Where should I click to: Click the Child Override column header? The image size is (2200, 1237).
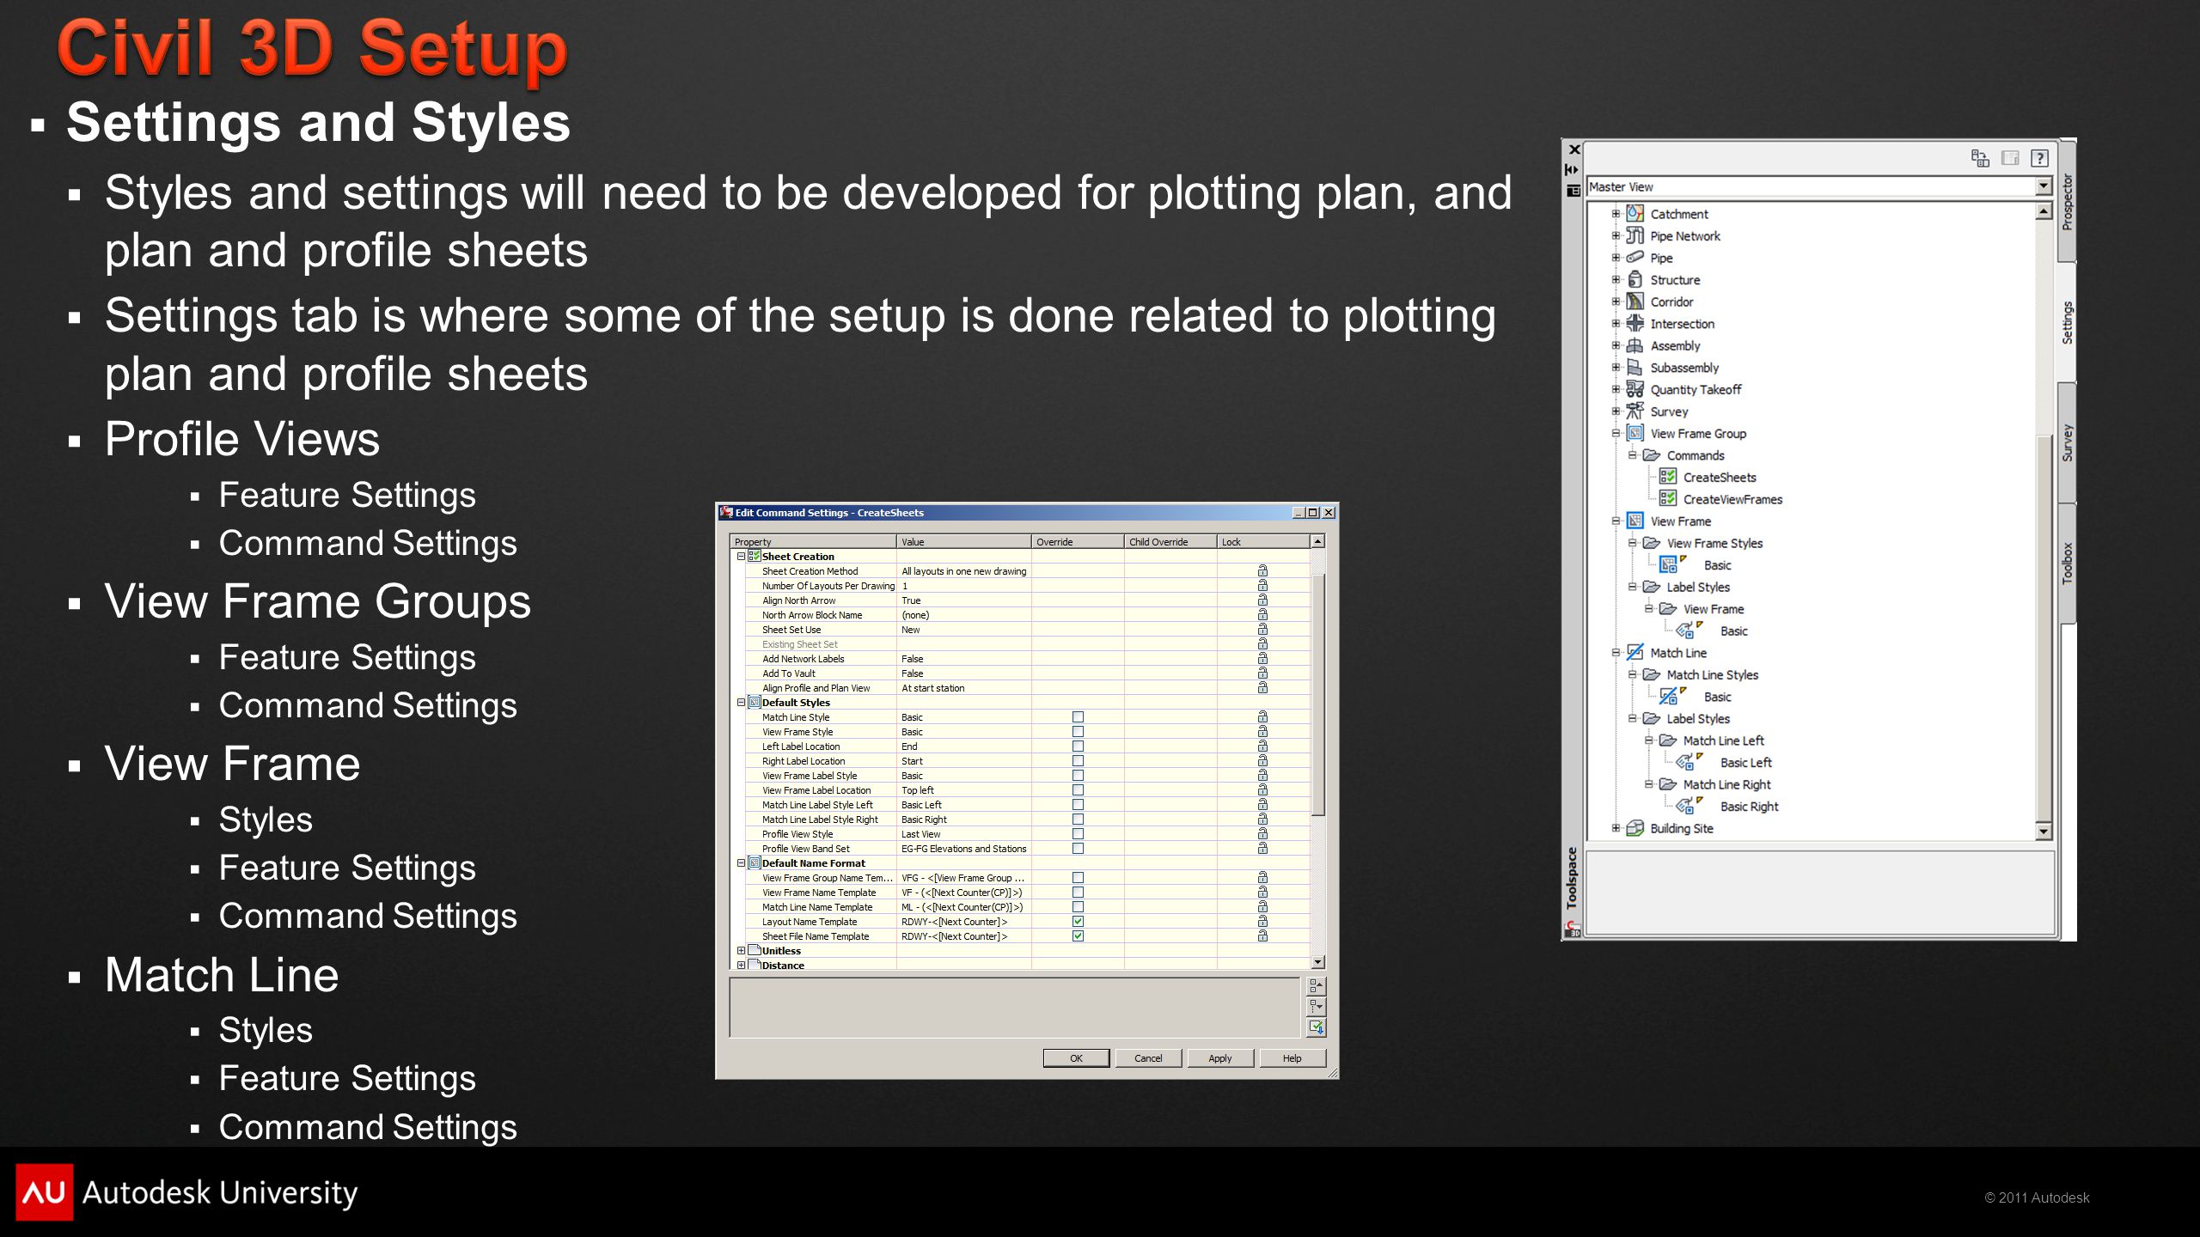pyautogui.click(x=1170, y=541)
